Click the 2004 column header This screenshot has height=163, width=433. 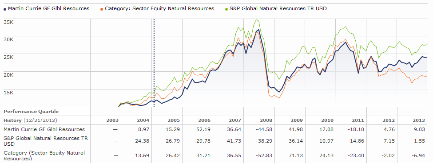pos(143,120)
